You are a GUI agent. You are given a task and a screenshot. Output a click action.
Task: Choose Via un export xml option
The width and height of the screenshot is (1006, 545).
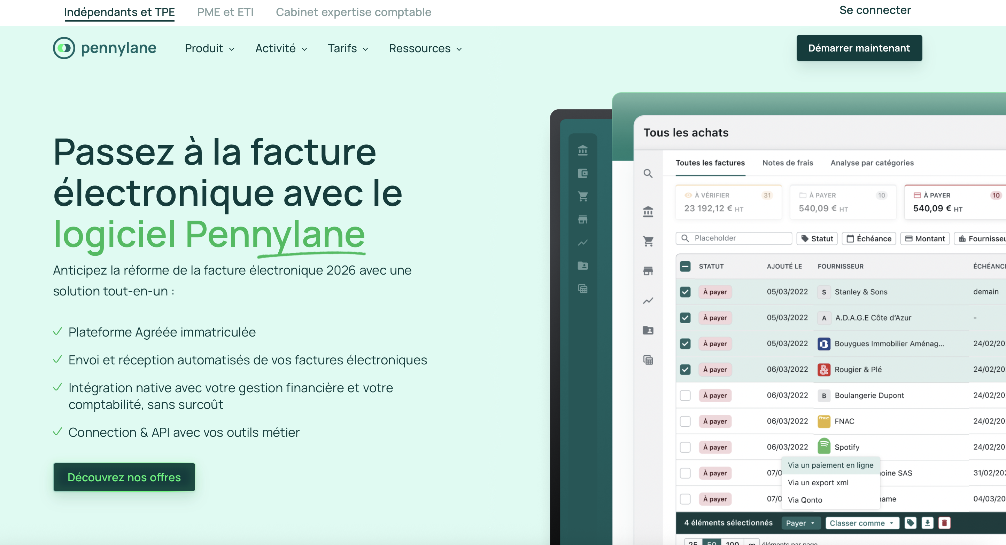click(818, 483)
